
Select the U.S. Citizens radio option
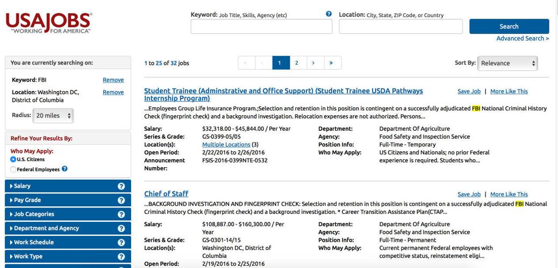[x=13, y=160]
